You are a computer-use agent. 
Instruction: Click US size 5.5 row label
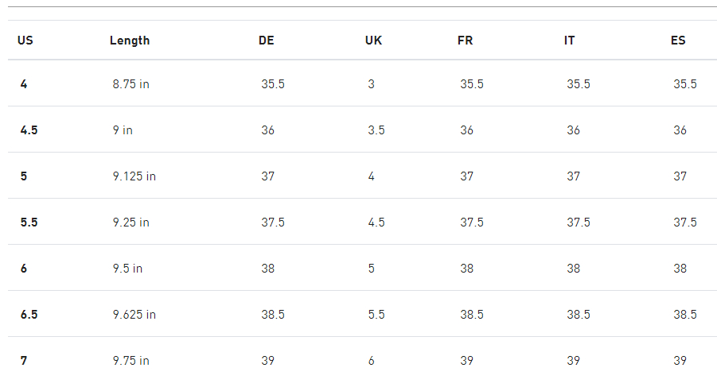29,223
